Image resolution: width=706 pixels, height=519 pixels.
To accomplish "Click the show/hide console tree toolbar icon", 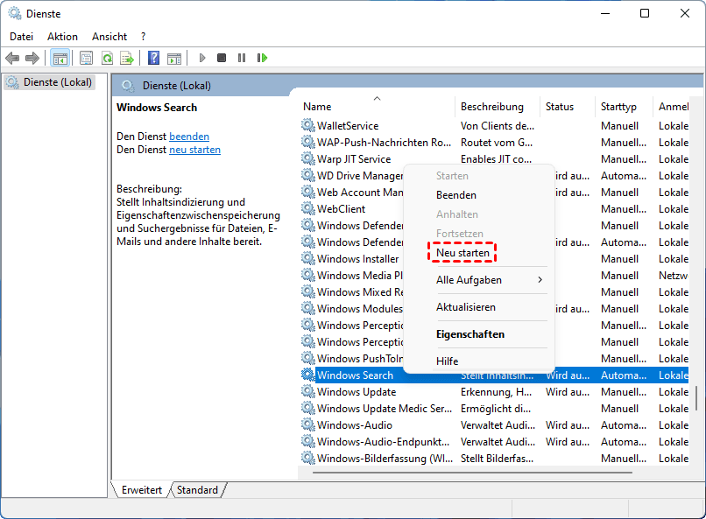I will coord(60,58).
